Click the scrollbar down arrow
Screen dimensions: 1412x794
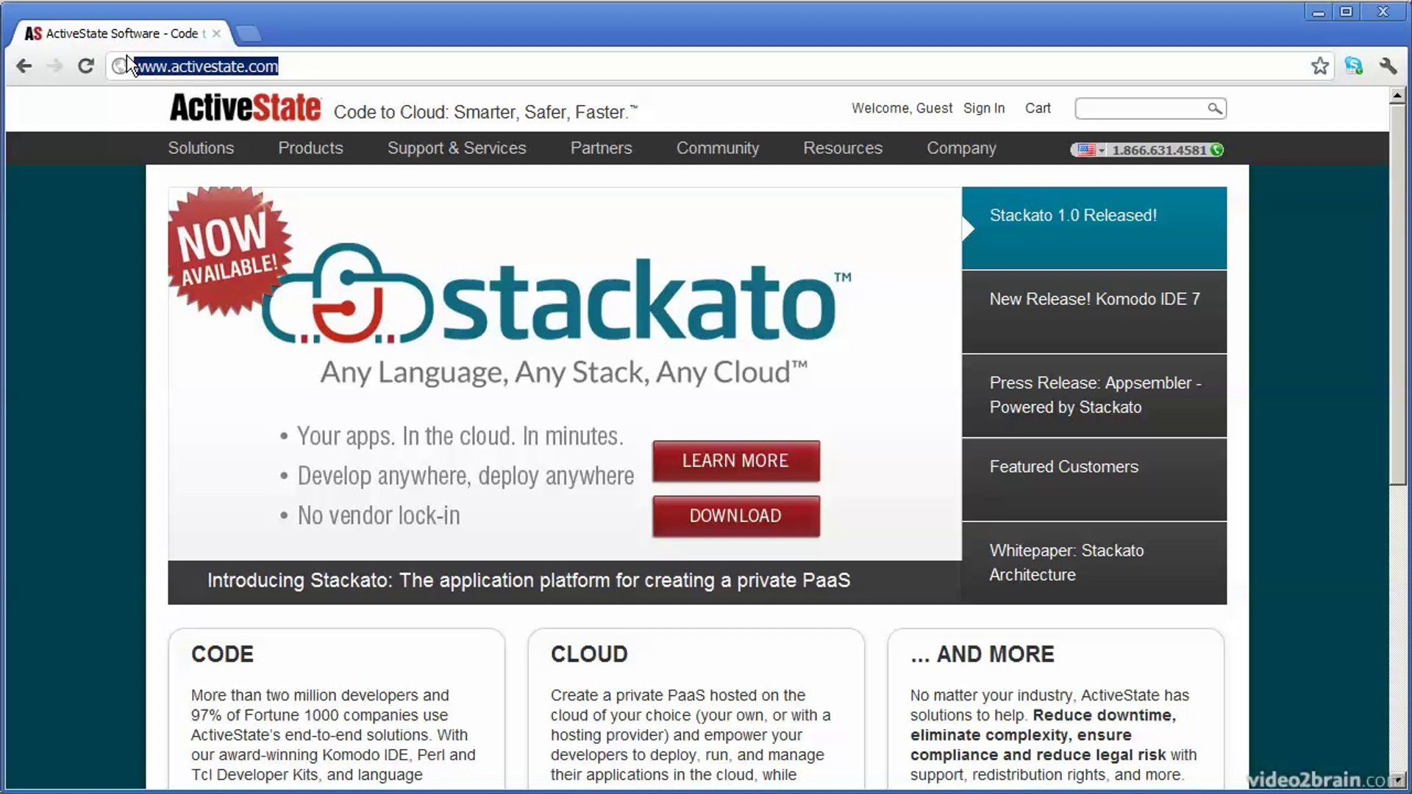tap(1397, 781)
